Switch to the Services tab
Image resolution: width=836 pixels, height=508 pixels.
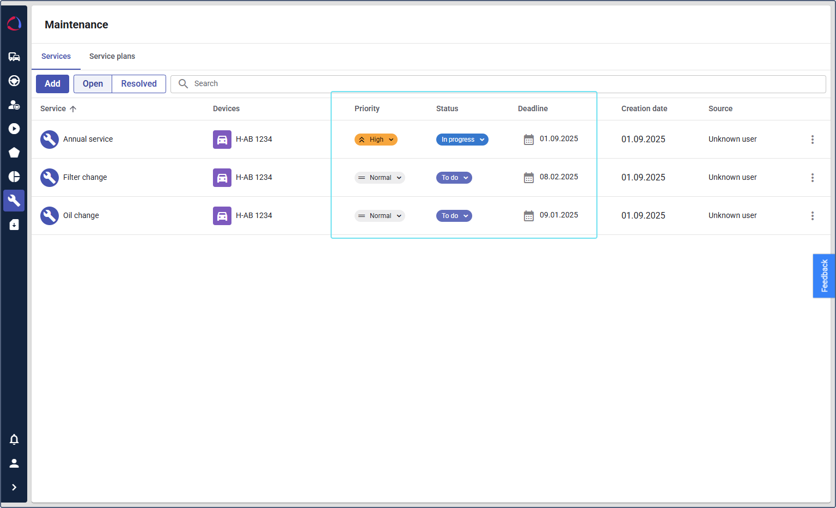pyautogui.click(x=56, y=56)
